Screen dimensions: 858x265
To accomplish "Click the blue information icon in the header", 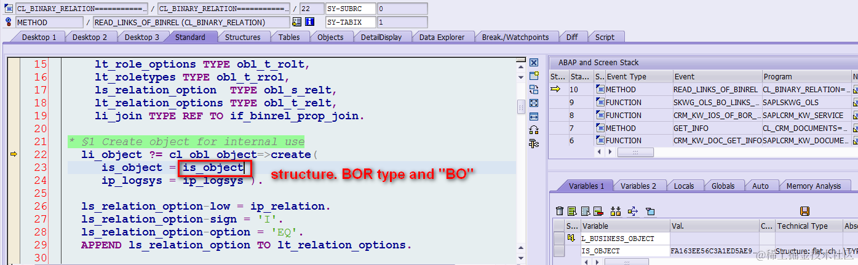I will [x=309, y=22].
